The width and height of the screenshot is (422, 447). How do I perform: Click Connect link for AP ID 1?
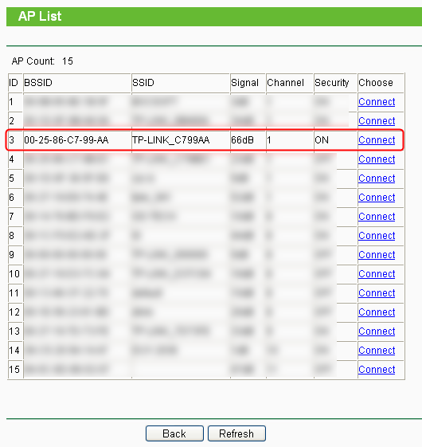tap(377, 102)
